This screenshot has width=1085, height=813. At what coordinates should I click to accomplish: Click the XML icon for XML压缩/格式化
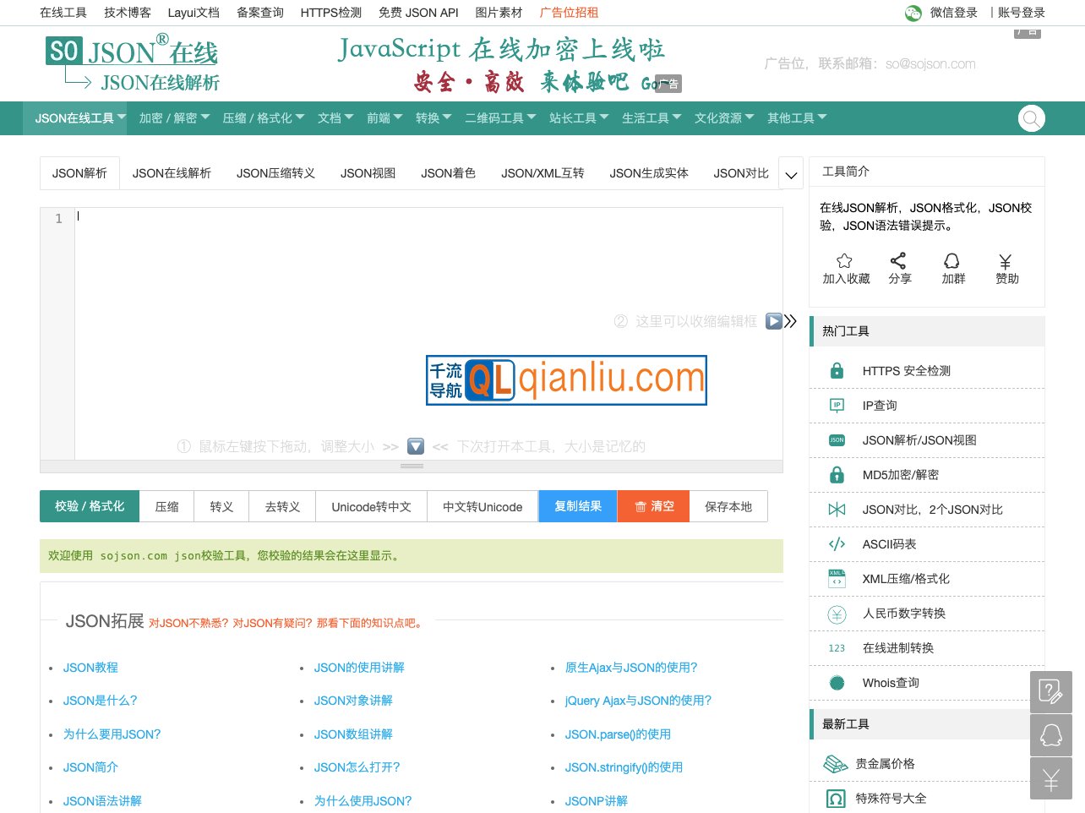pyautogui.click(x=837, y=578)
